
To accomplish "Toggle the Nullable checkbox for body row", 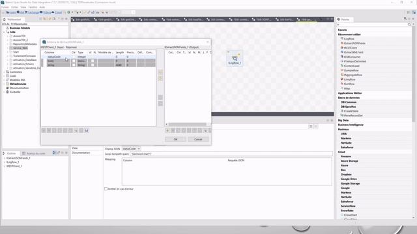I will click(x=93, y=61).
